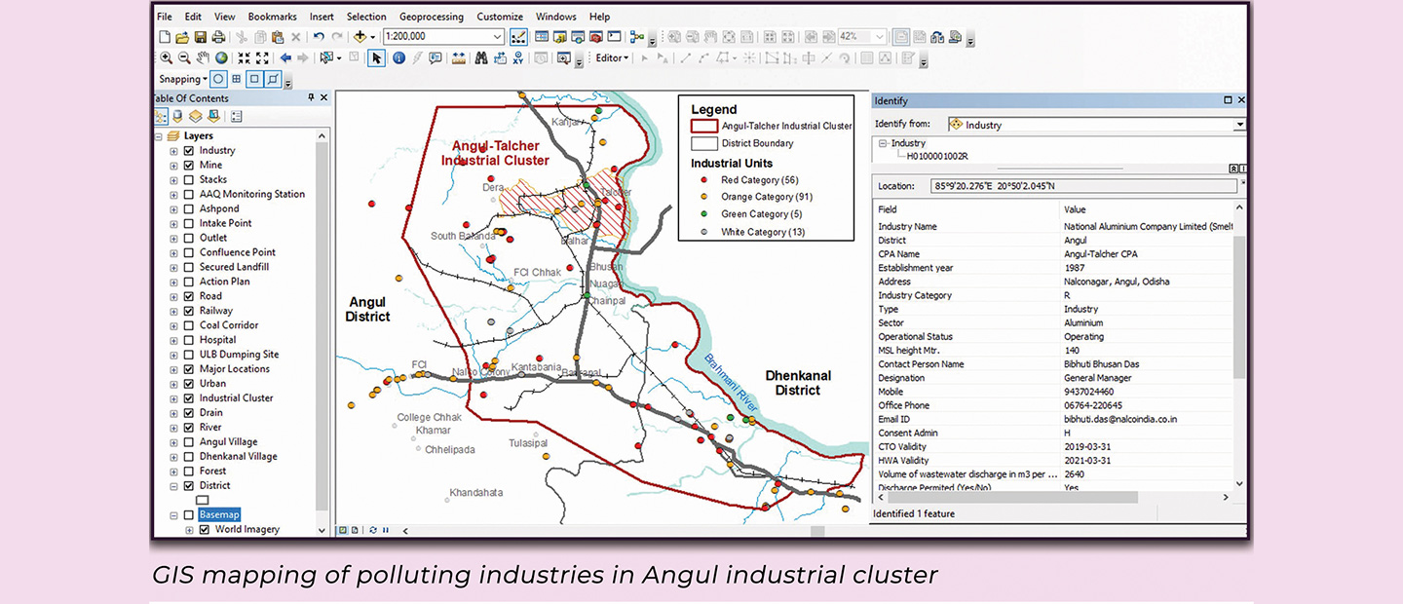Select the Basemap group layer

click(219, 514)
